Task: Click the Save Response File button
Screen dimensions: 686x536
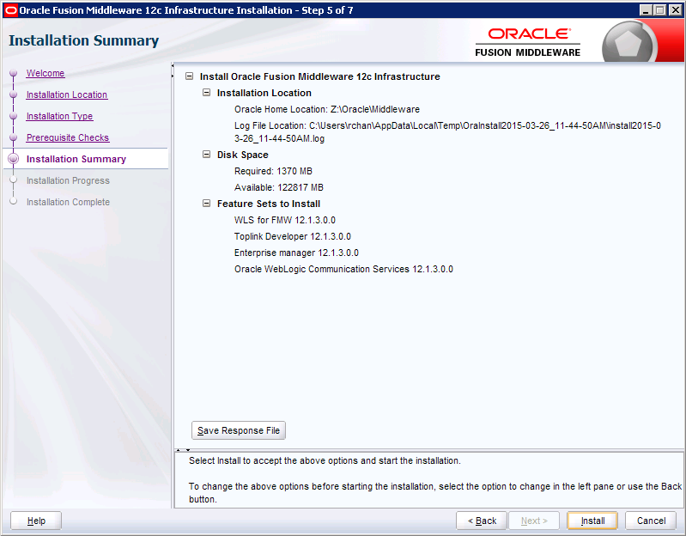Action: tap(239, 430)
